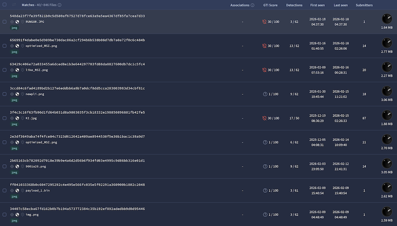Image resolution: width=397 pixels, height=226 pixels.
Task: Click the swap arrows icon in header
Action: coord(14,5)
